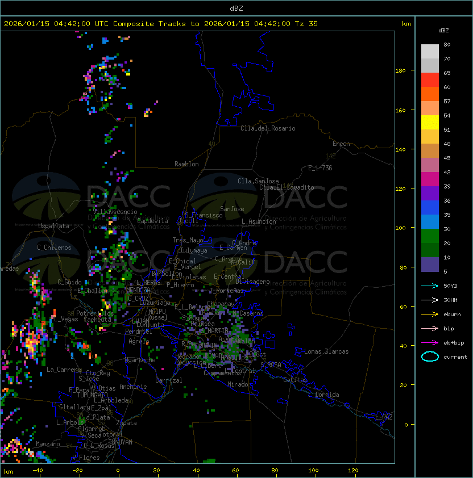The width and height of the screenshot is (473, 478).
Task: Pick the light blue 30-35 dBZ swatch
Action: 430,222
